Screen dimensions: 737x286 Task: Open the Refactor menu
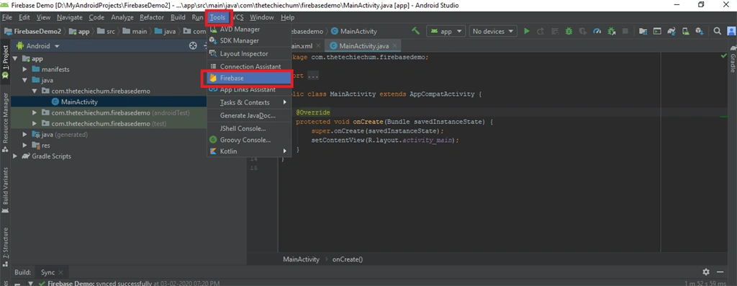coord(152,17)
